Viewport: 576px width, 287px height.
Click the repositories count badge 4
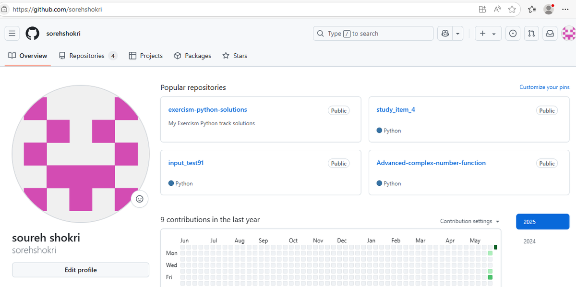[x=113, y=56]
